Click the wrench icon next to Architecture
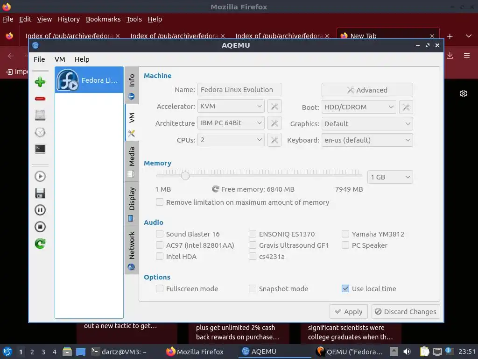The height and width of the screenshot is (359, 478). (x=274, y=123)
